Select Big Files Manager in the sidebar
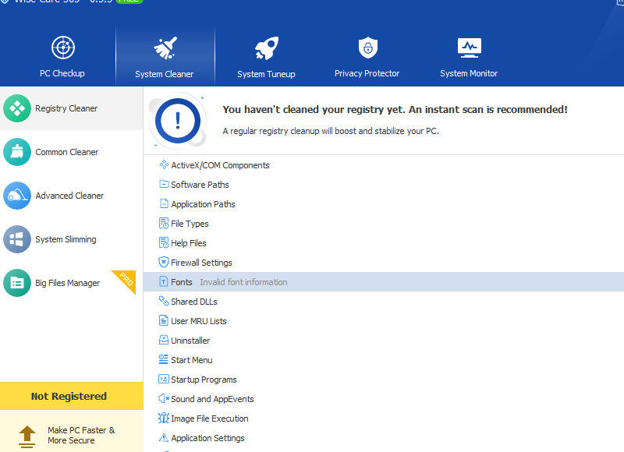This screenshot has height=452, width=624. 72,283
